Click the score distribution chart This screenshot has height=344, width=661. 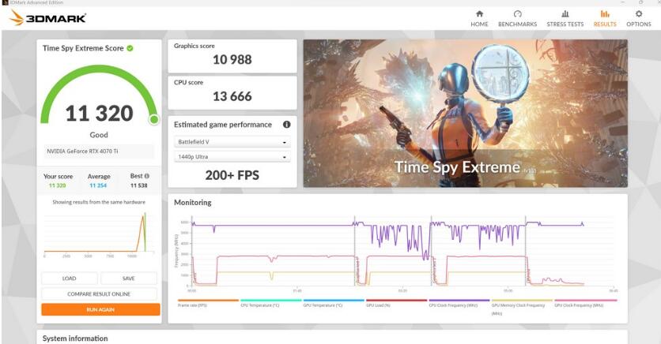99,234
